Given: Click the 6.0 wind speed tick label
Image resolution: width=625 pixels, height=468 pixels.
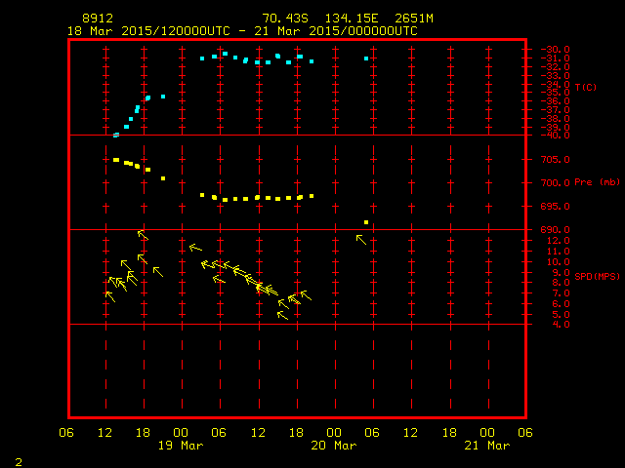Looking at the screenshot, I should [562, 304].
